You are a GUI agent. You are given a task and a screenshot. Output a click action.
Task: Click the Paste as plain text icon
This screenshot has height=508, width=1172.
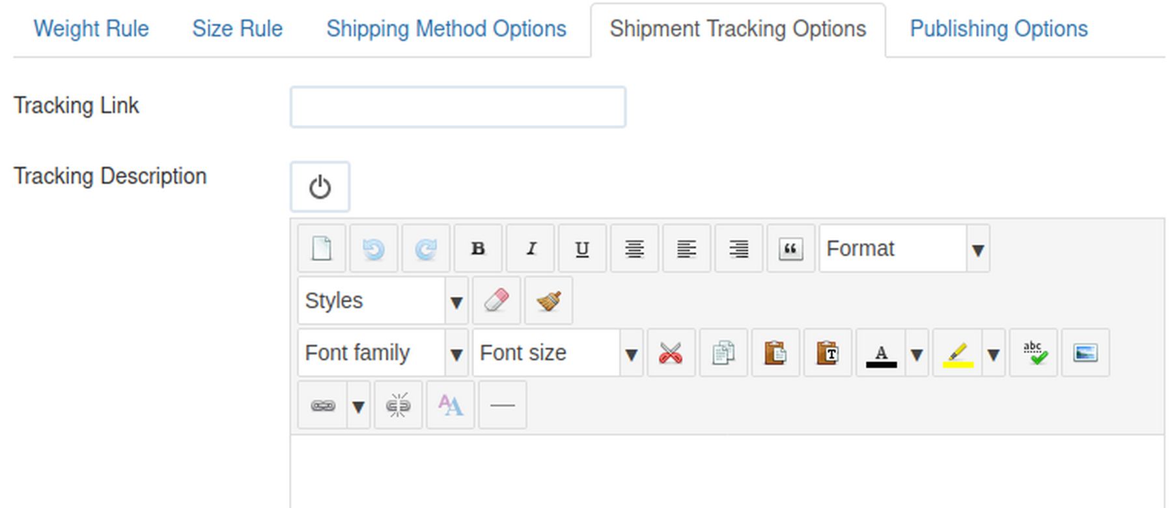pos(828,353)
